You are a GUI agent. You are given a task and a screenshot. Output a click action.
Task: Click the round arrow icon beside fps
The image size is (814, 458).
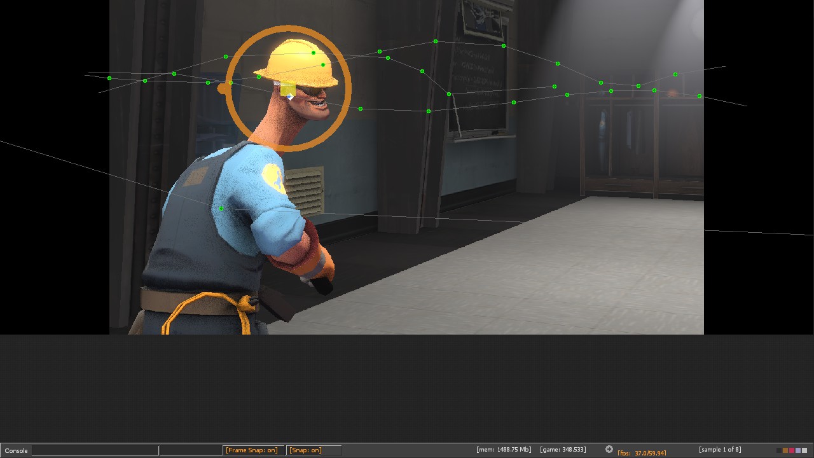pyautogui.click(x=609, y=450)
